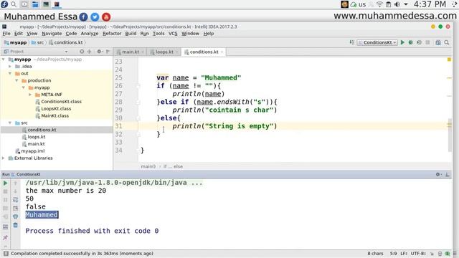459x258 pixels.
Task: Pause output icon in Run panel
Action: click(5, 200)
